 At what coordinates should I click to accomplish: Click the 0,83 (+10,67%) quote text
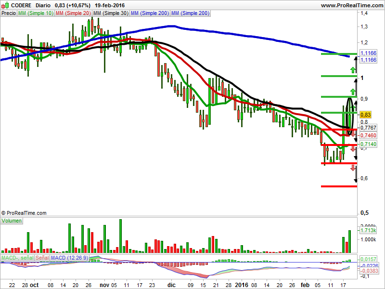(x=73, y=5)
